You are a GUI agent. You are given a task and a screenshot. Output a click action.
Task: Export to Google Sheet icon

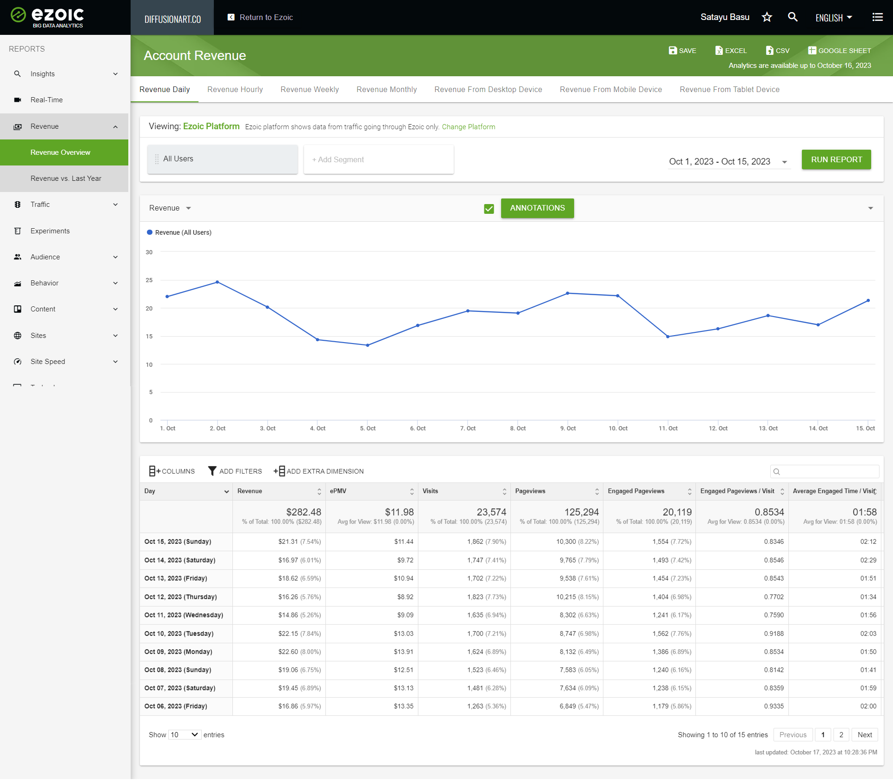point(812,50)
